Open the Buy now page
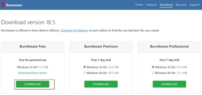Viewport: 202px width, 95px height. (181, 5)
